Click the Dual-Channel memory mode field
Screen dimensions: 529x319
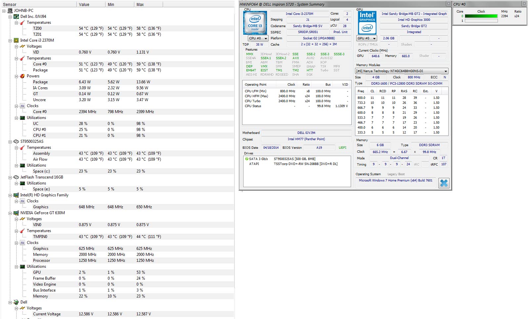tap(399, 158)
